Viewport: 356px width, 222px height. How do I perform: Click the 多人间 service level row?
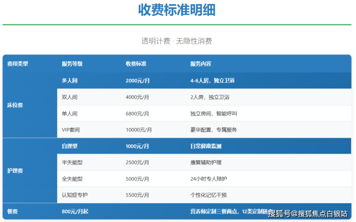(x=70, y=80)
